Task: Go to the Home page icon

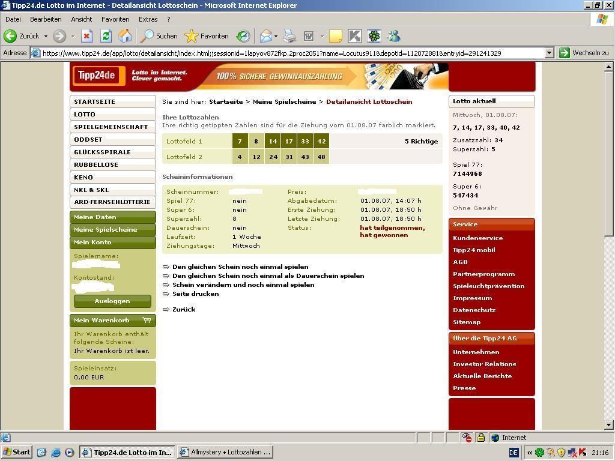Action: point(125,36)
